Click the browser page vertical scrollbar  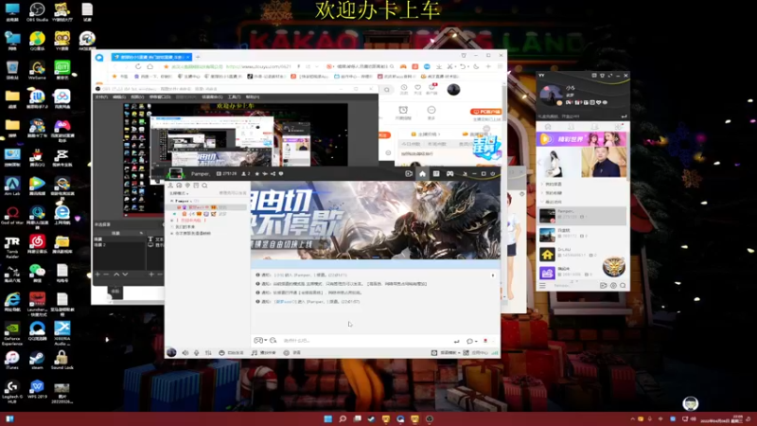(504, 104)
